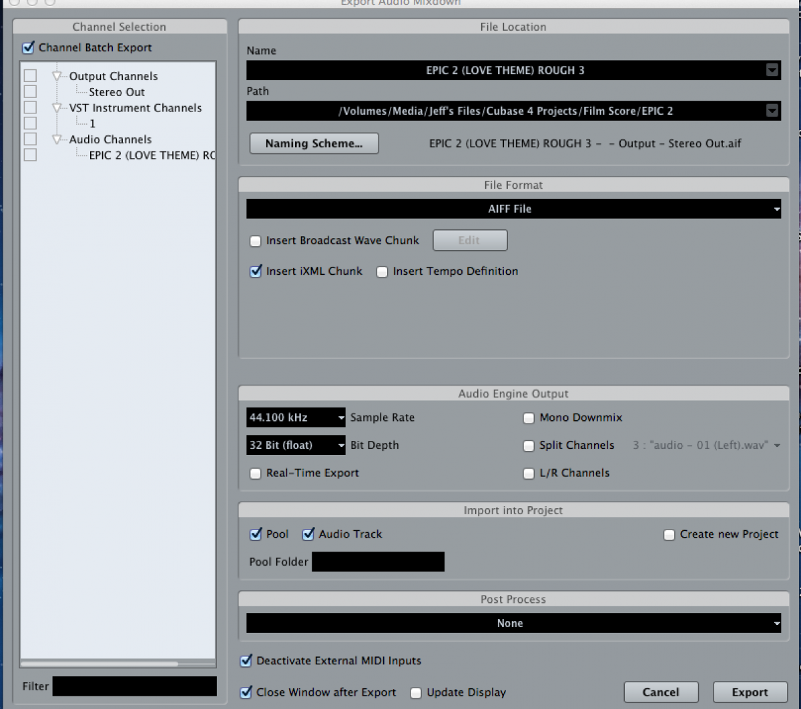Collapse the Output Channels tree node
Screen dimensions: 801x709
pos(57,76)
